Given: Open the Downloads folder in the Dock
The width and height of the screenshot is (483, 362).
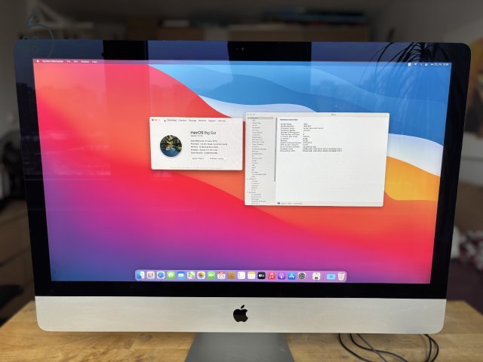Looking at the screenshot, I should click(x=331, y=277).
